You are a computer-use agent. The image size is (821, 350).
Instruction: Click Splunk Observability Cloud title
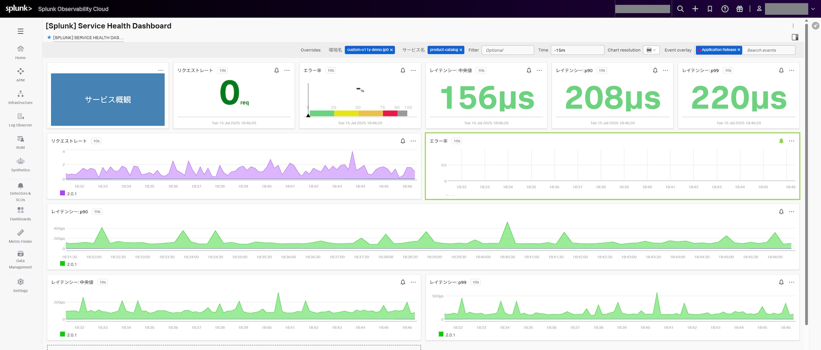click(x=73, y=9)
